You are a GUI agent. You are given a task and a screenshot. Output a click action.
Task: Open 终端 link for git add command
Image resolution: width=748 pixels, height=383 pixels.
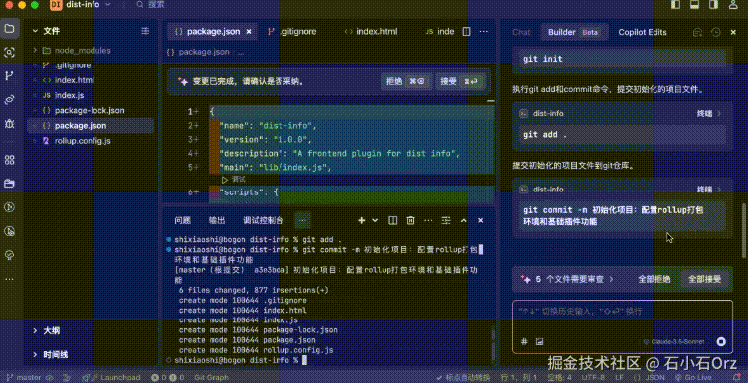point(709,114)
